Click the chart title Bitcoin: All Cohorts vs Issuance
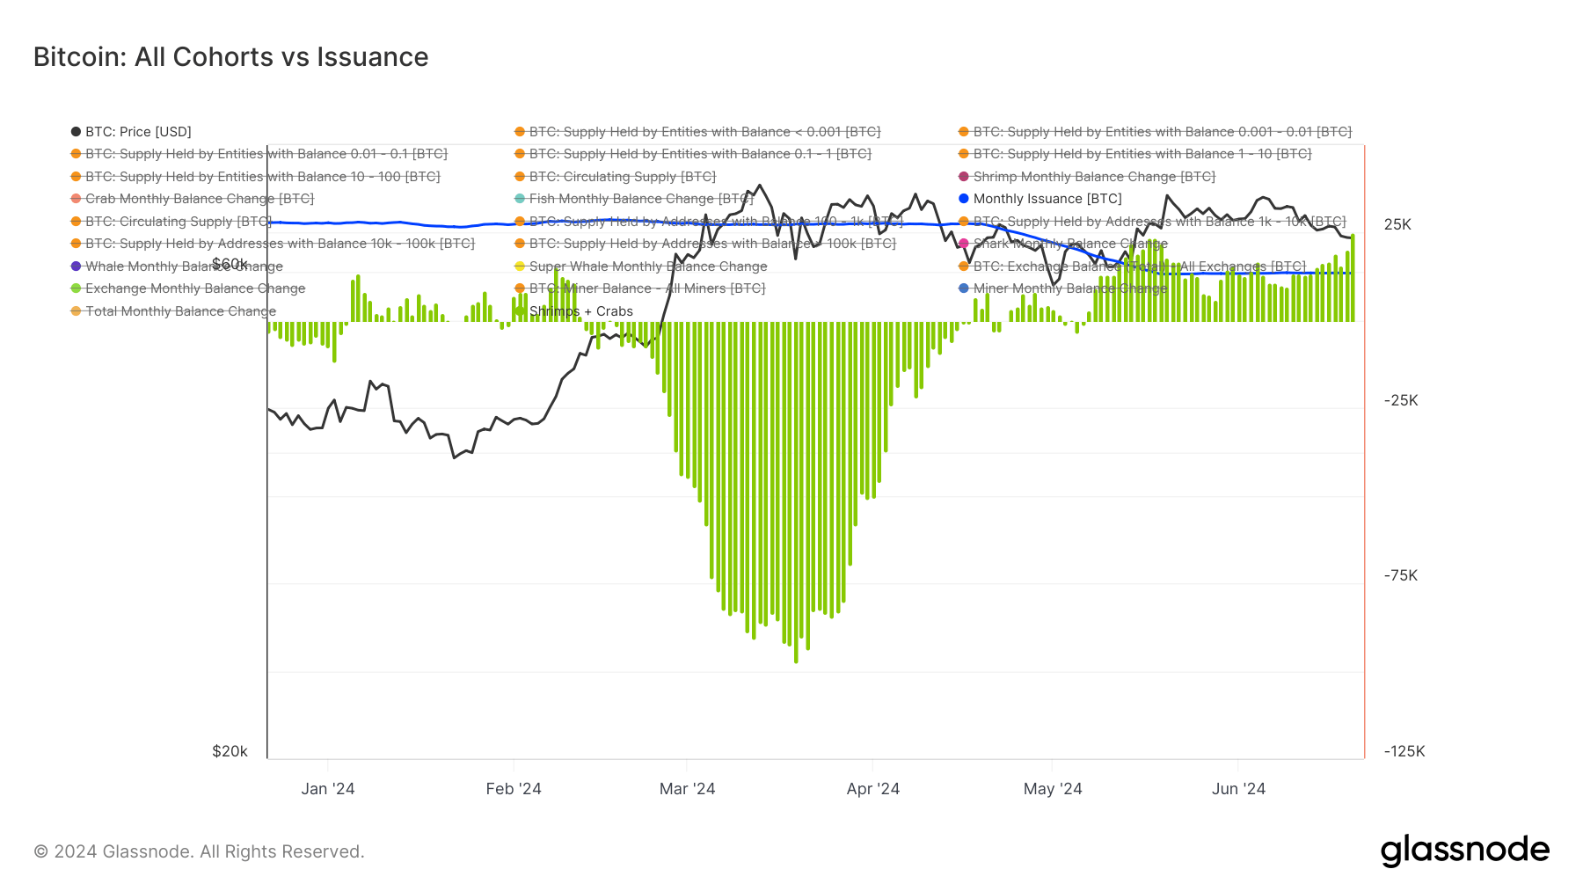1583x891 pixels. [x=230, y=57]
